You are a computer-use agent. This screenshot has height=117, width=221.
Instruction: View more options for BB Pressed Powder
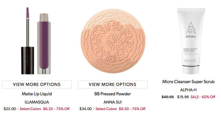click(x=113, y=84)
